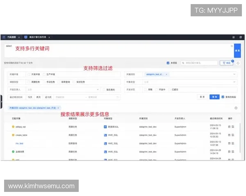The image size is (246, 196).
Task: Toggle the 本项目 checkbox
Action: pos(168,63)
